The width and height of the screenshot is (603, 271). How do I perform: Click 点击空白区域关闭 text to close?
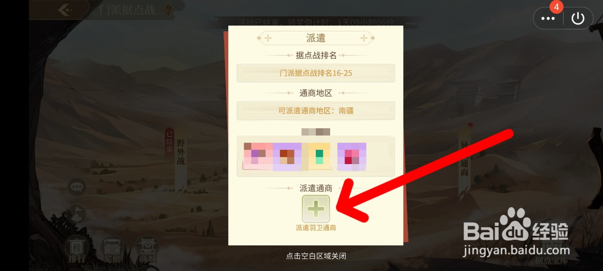point(316,256)
